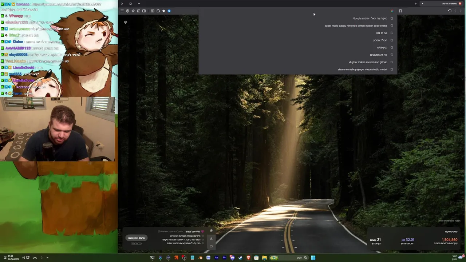Open a new tab with the plus button

click(415, 4)
